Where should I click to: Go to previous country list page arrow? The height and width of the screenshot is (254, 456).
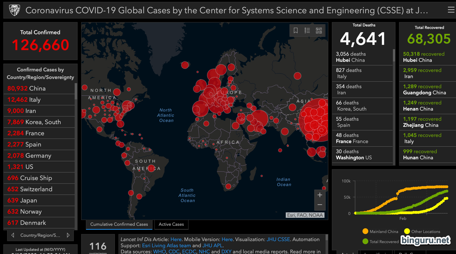pos(13,235)
